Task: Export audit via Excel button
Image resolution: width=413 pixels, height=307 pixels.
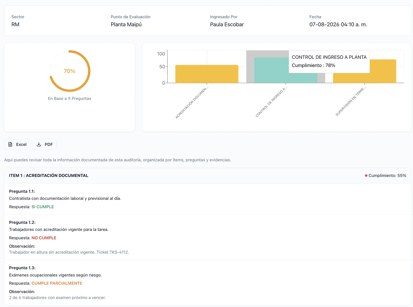Action: click(17, 144)
